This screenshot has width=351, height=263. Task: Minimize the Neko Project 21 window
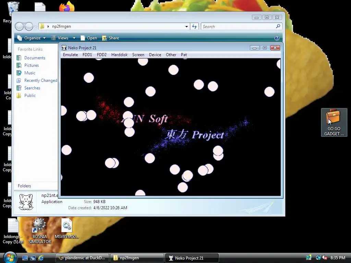(254, 48)
